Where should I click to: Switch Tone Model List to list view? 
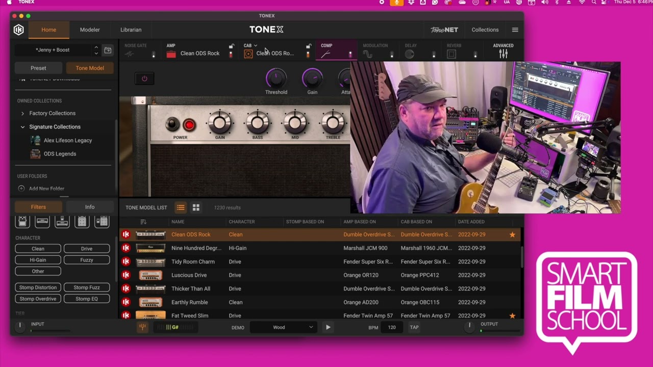(x=181, y=207)
